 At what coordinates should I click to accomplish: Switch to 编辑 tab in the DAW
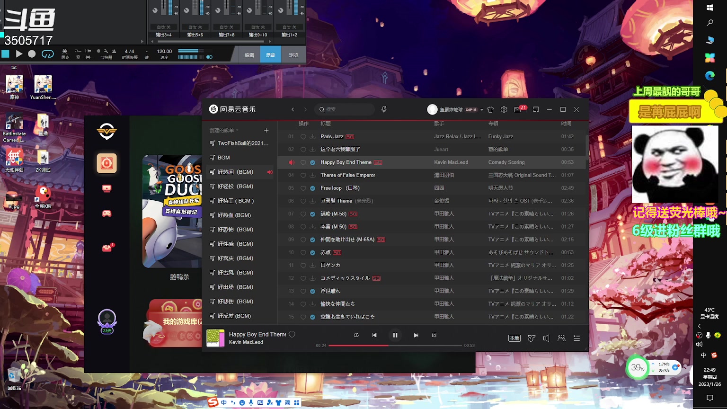click(249, 55)
